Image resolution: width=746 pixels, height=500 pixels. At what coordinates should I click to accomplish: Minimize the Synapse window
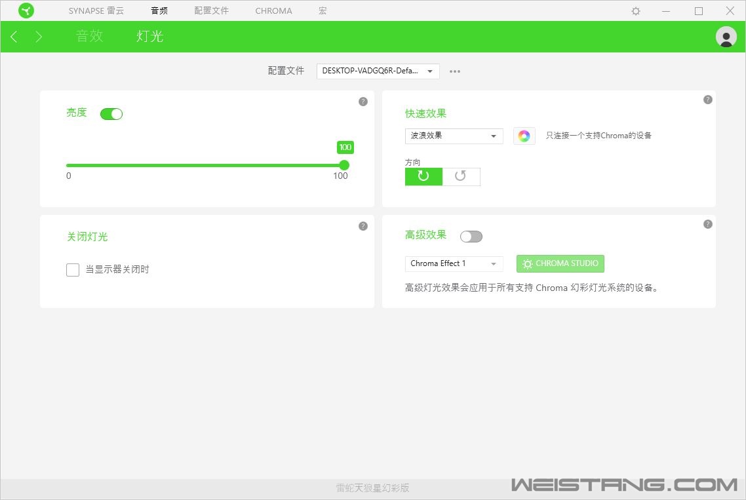(x=666, y=11)
